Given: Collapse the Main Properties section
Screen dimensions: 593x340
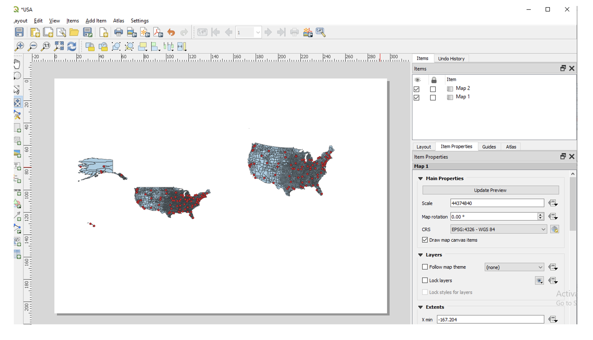Looking at the screenshot, I should coord(420,178).
